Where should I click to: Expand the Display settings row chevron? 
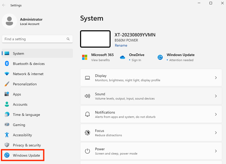[216, 78]
